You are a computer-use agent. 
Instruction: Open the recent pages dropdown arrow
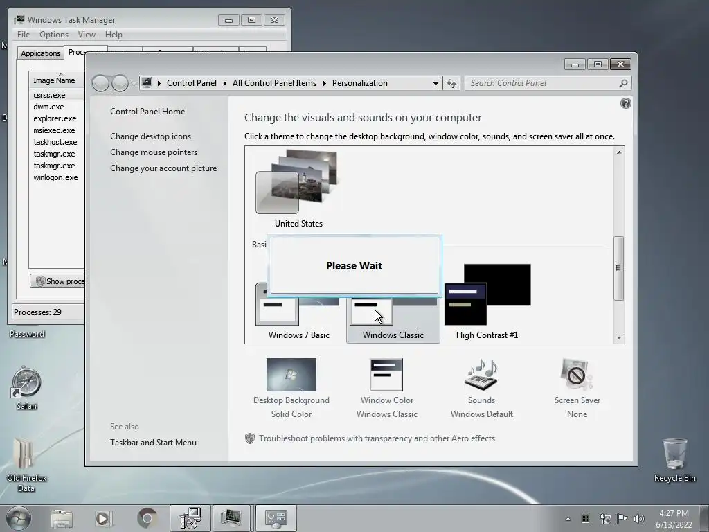coord(134,84)
